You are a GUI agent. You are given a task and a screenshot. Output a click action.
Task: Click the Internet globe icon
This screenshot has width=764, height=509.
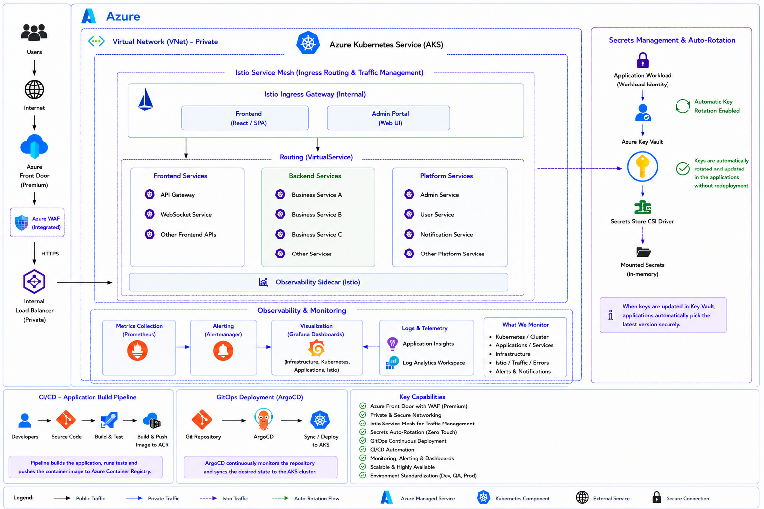click(x=34, y=89)
